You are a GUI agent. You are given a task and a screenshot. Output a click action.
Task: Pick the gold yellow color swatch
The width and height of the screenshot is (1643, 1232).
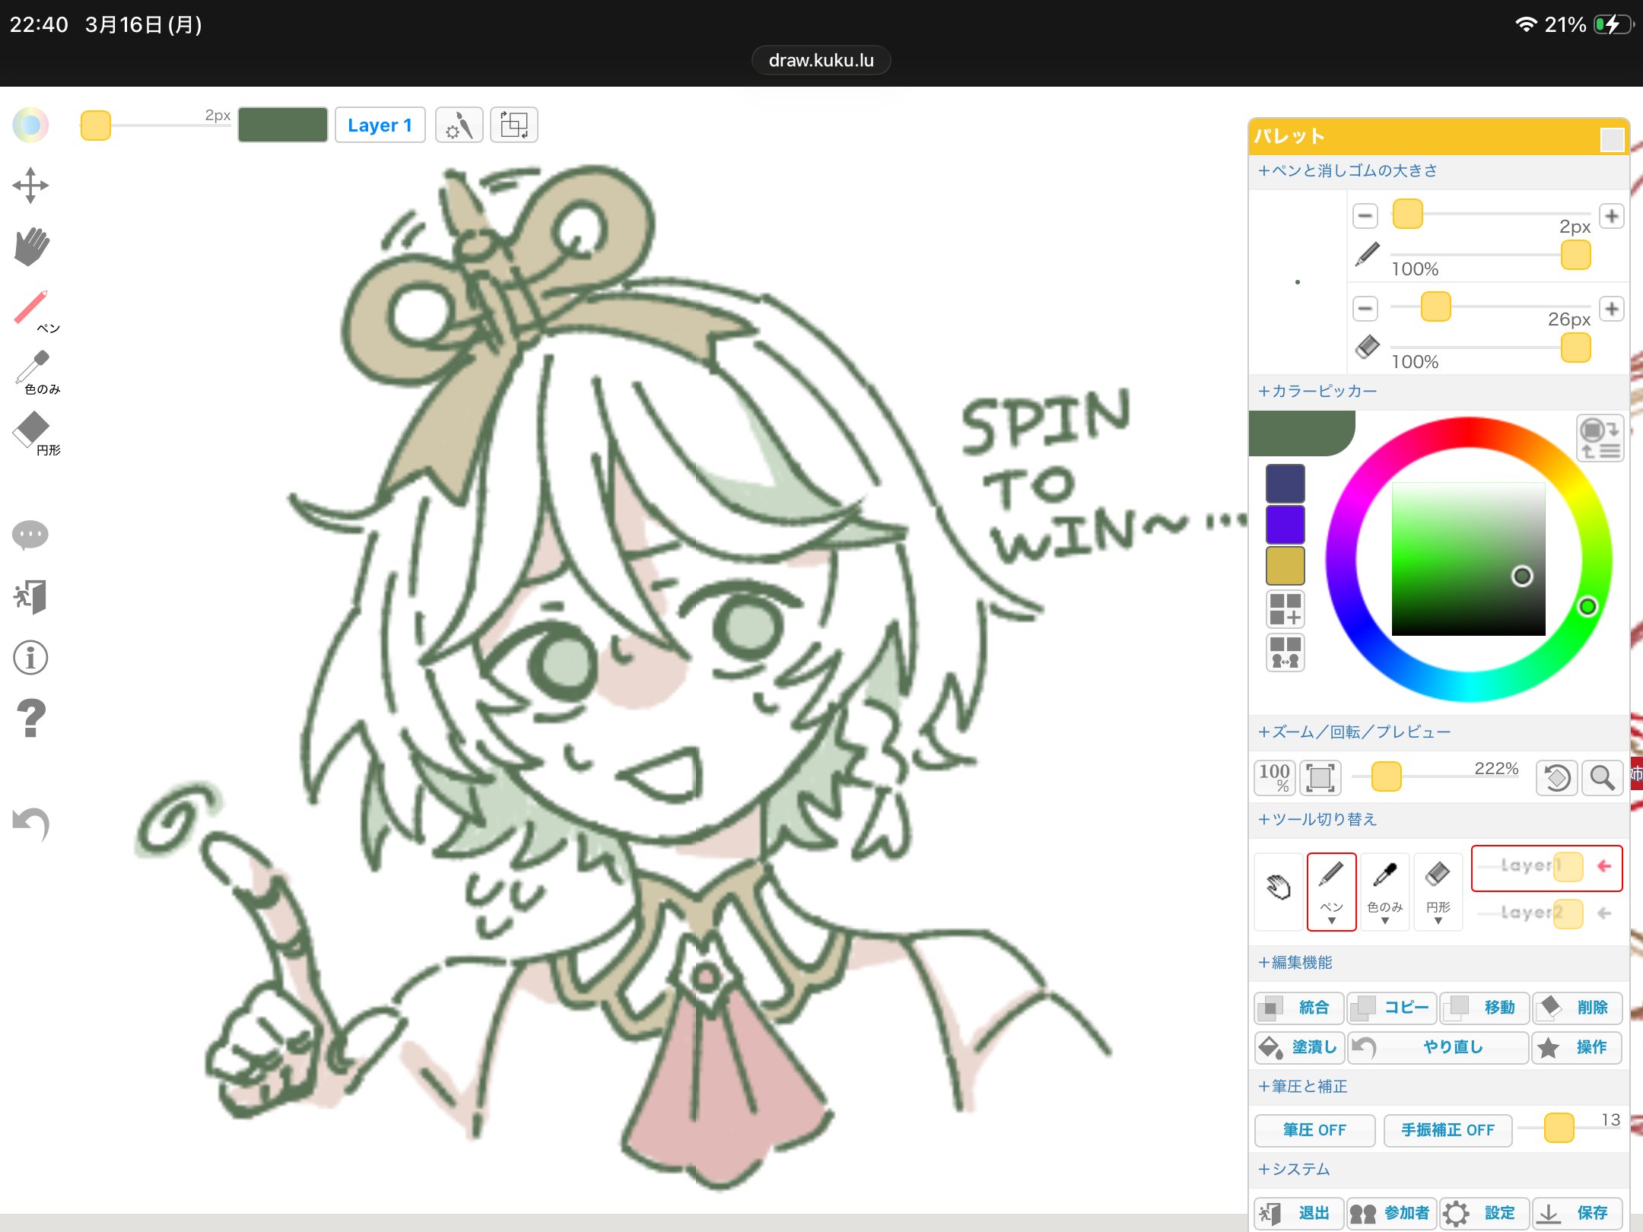[1285, 565]
